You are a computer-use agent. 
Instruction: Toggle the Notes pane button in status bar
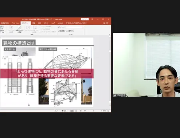point(57,111)
